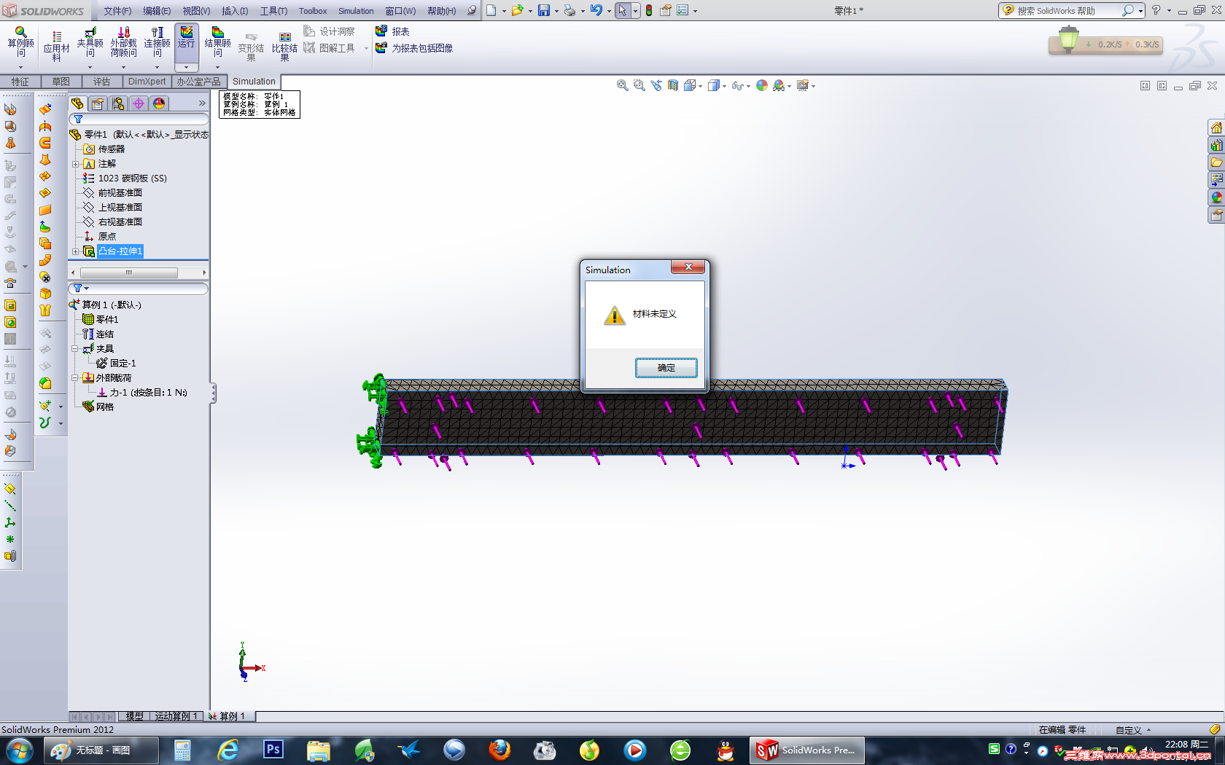Open the PropertyManager tab
Viewport: 1225px width, 765px height.
(98, 103)
